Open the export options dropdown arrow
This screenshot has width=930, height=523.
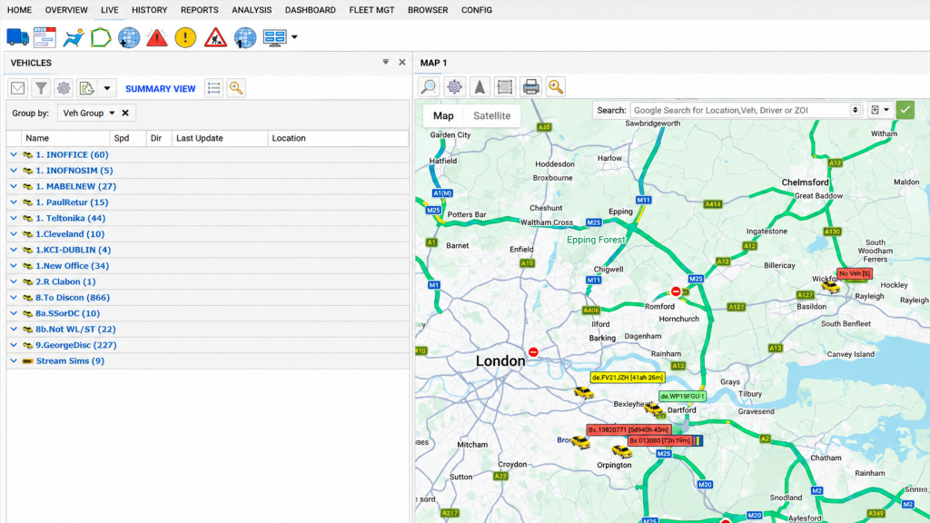pyautogui.click(x=107, y=88)
